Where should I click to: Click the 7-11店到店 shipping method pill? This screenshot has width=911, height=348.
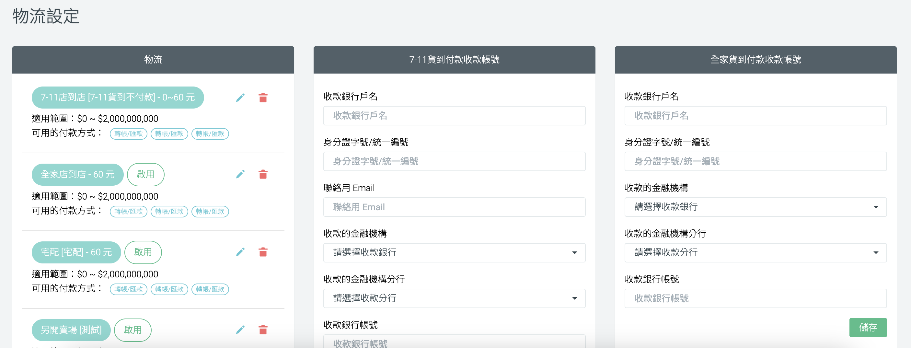(x=118, y=98)
